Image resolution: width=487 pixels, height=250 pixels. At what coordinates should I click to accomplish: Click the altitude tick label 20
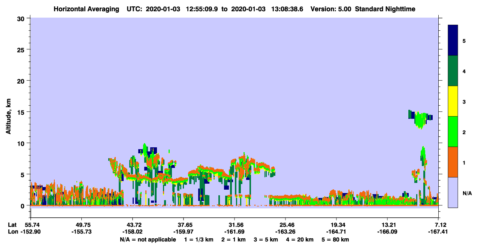[22, 81]
